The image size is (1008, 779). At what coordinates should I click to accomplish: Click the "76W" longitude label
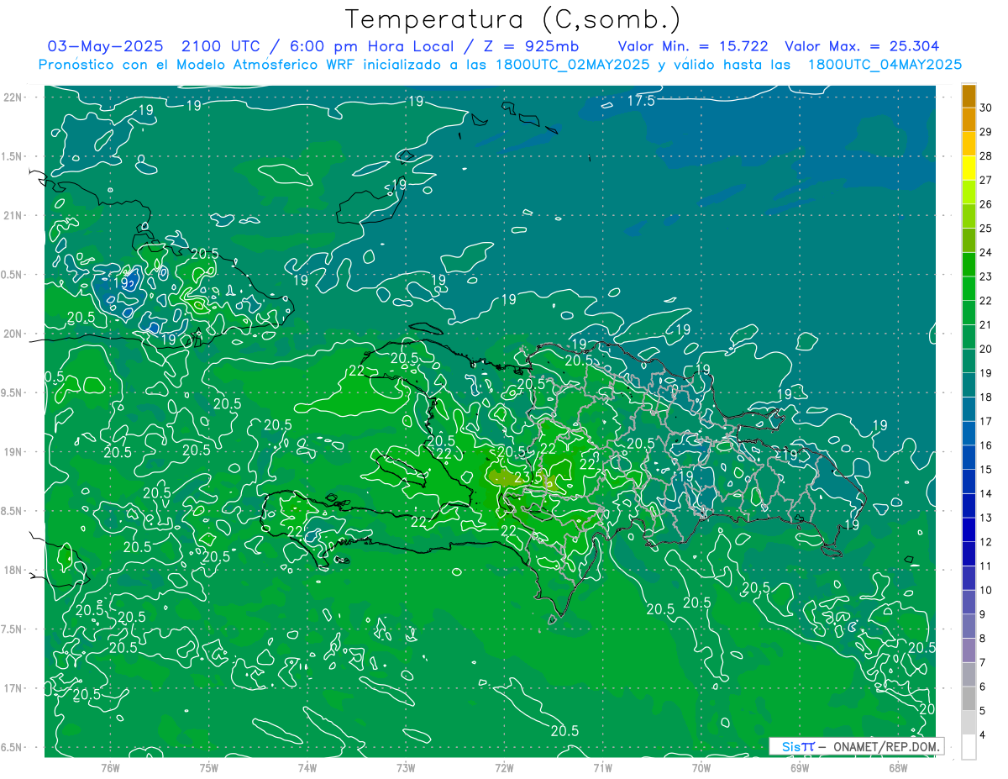[110, 767]
